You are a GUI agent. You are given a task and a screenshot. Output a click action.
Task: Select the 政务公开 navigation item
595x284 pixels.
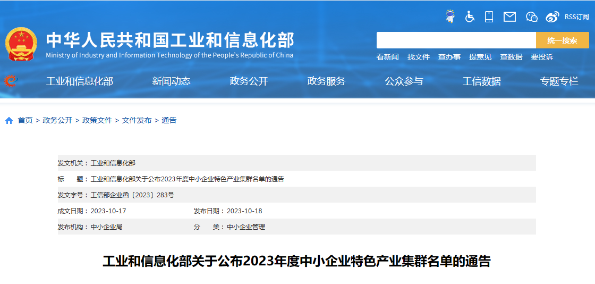[249, 81]
